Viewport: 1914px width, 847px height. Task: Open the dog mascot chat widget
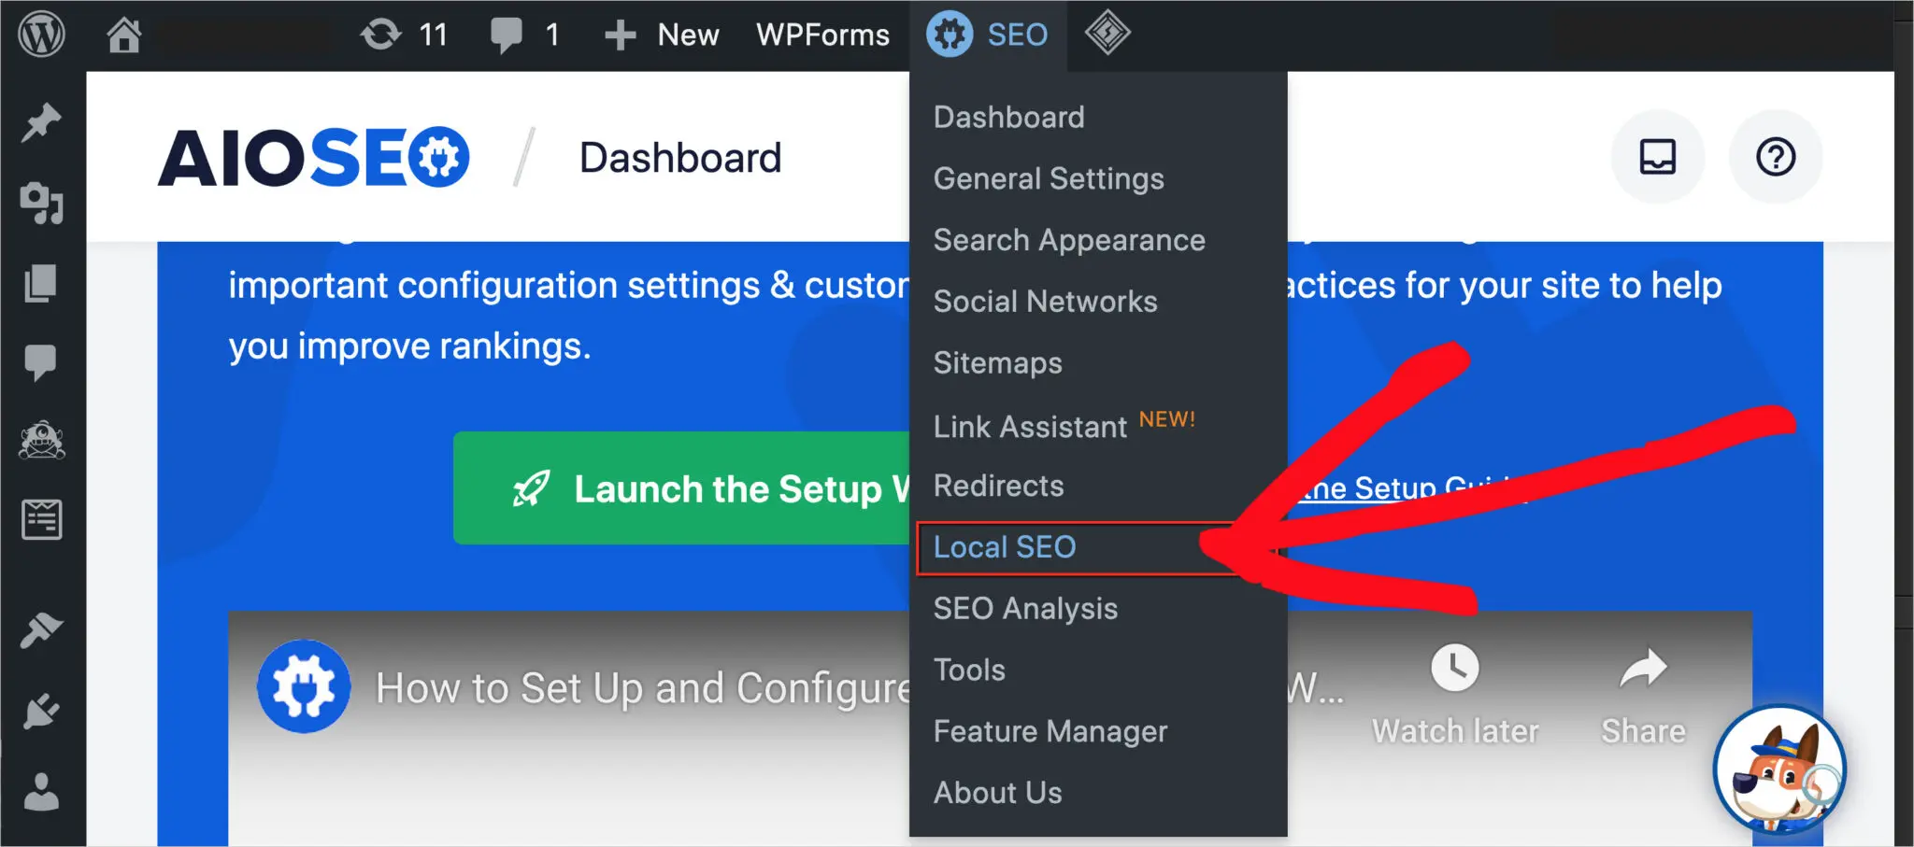[1779, 769]
